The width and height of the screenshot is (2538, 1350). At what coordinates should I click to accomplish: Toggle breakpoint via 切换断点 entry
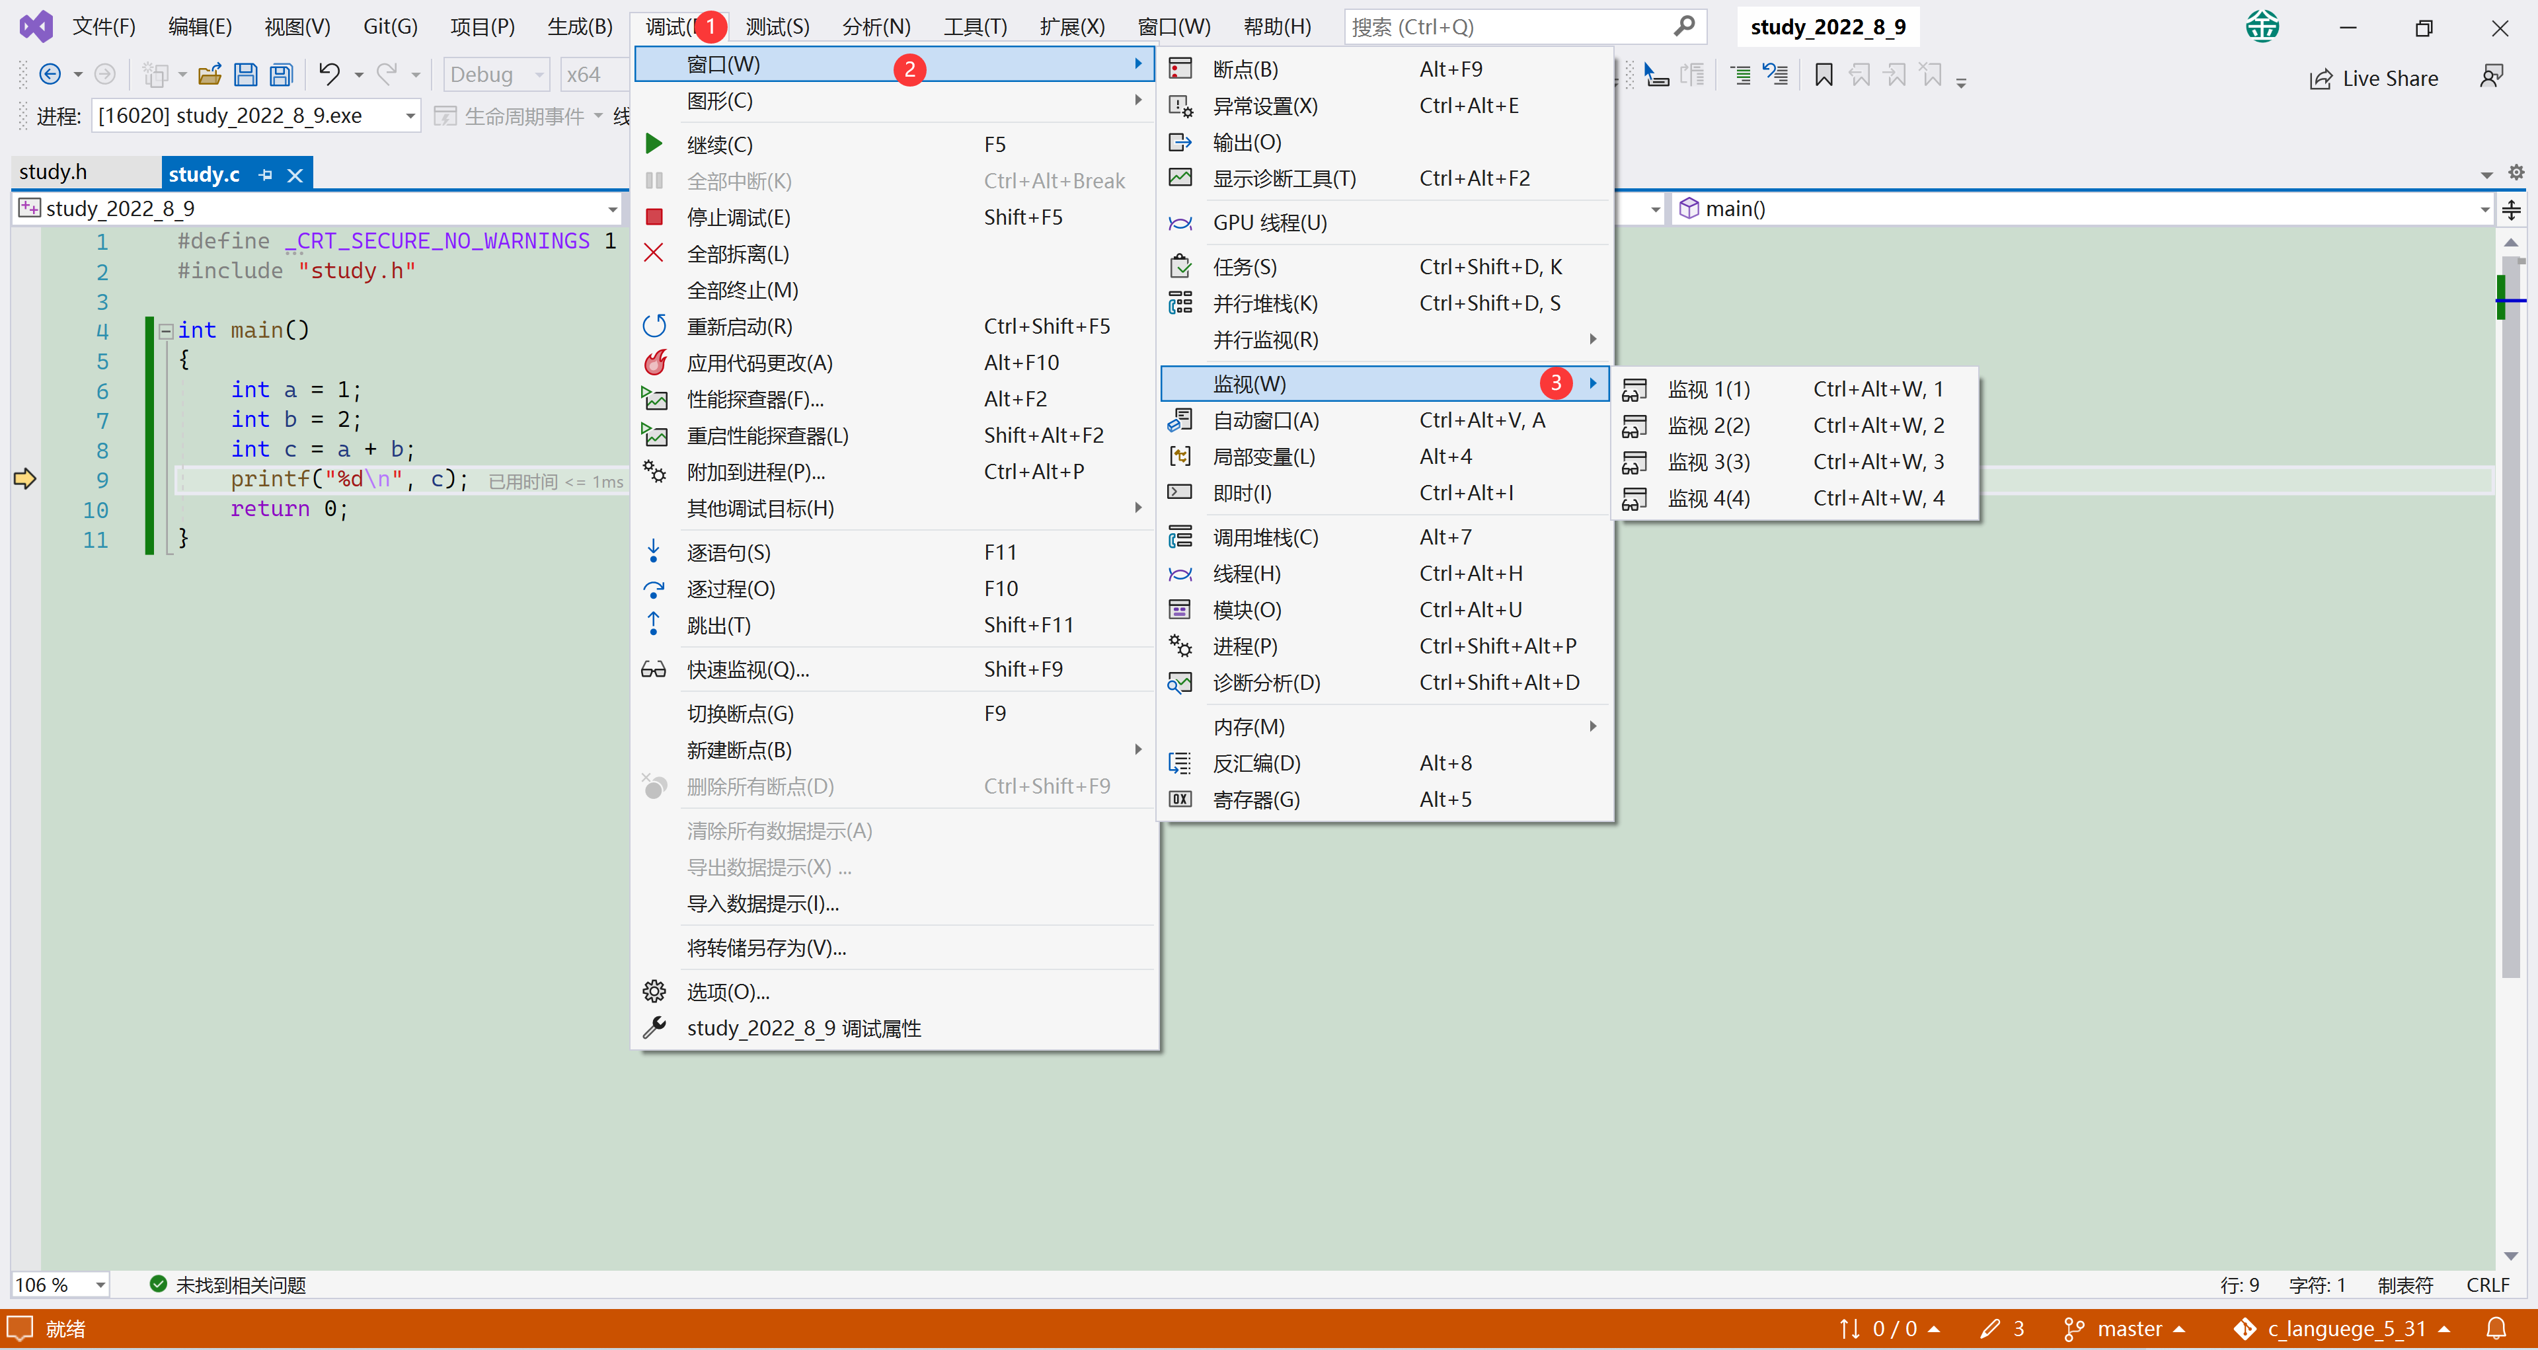[739, 714]
